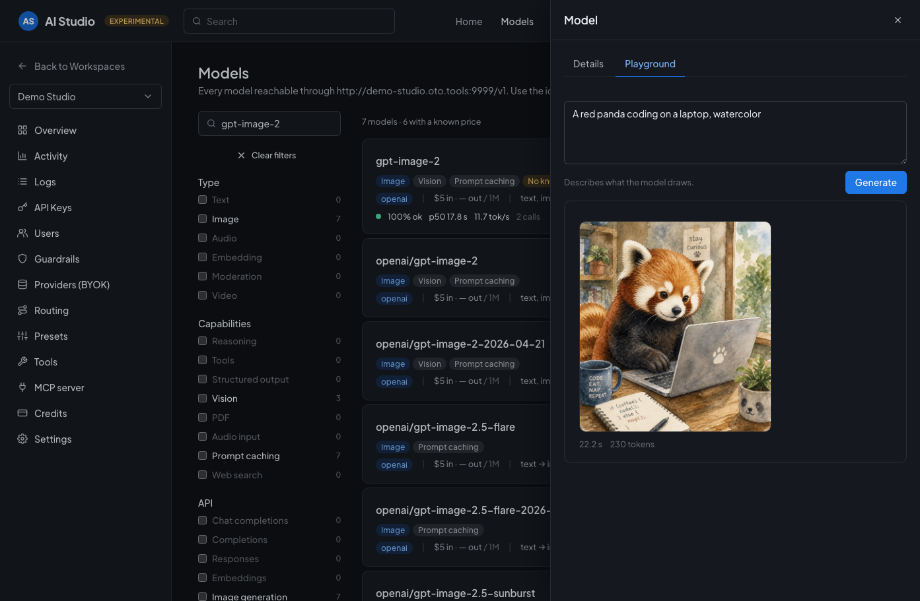Select the Playground tab
This screenshot has width=920, height=601.
click(x=650, y=64)
